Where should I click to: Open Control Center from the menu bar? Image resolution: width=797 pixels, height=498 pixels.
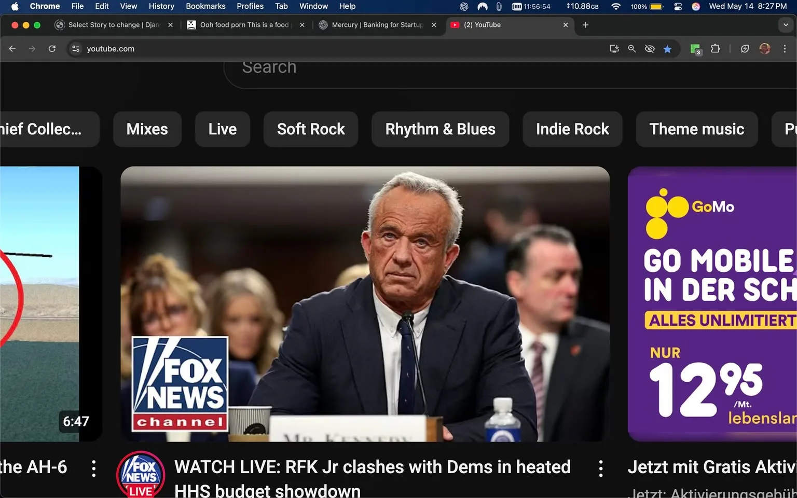678,7
